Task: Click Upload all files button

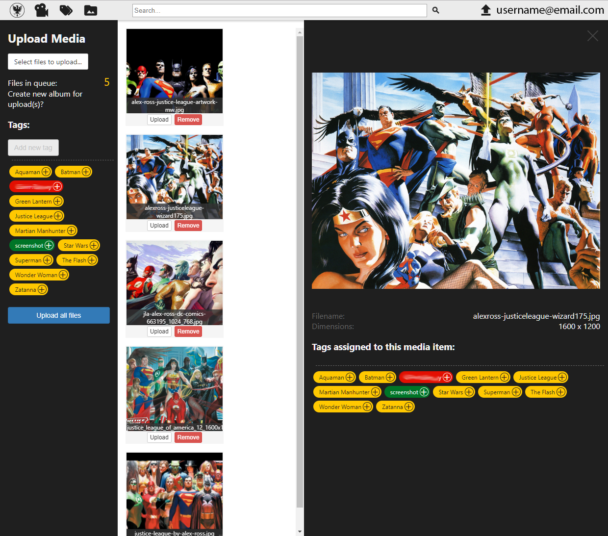Action: 59,315
